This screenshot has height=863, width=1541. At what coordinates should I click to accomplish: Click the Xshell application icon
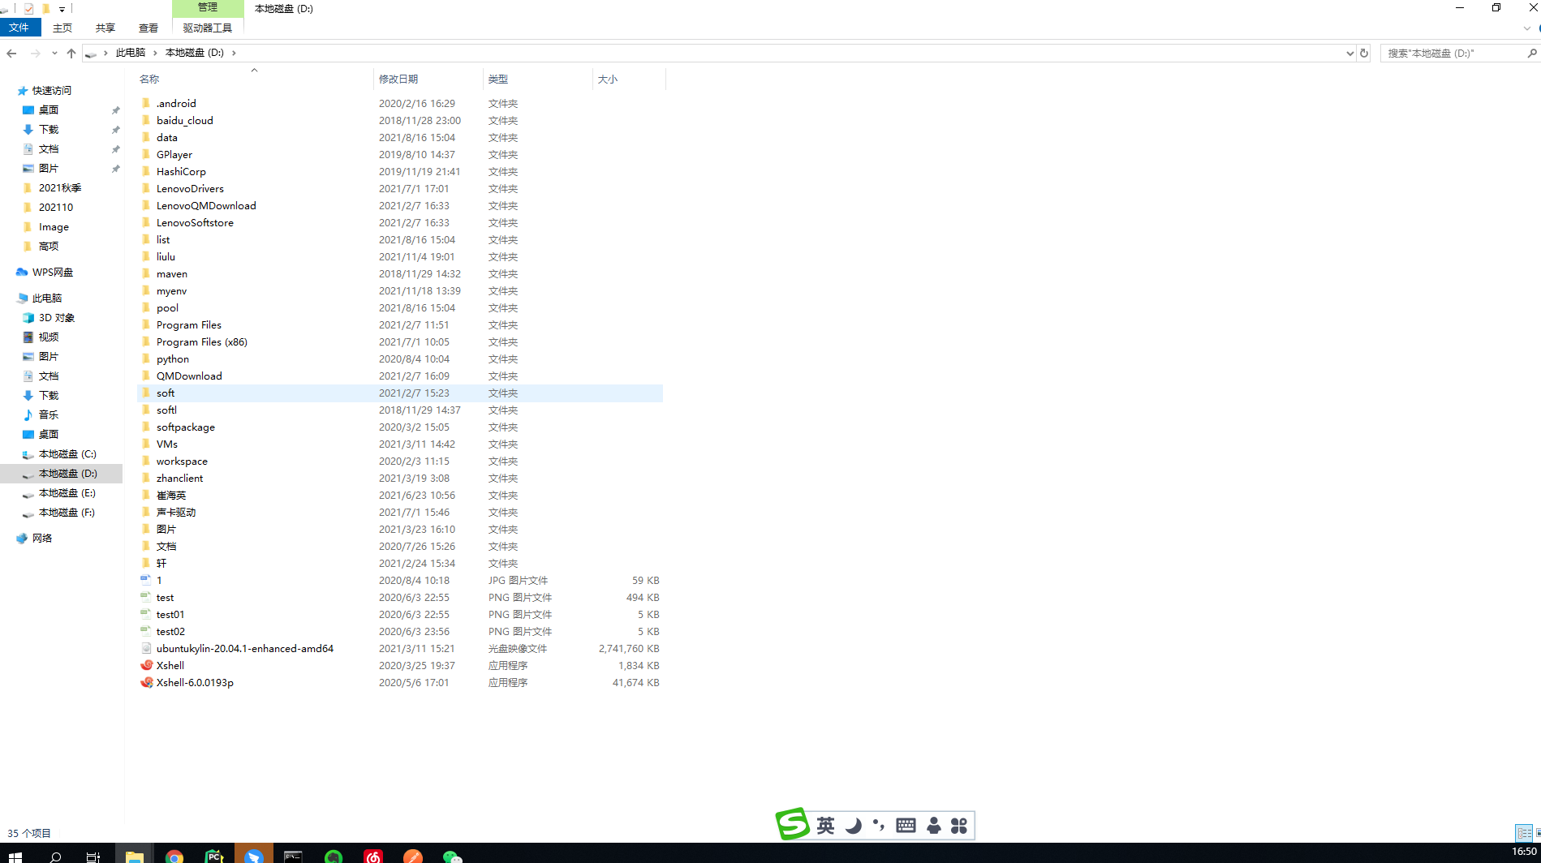click(147, 665)
